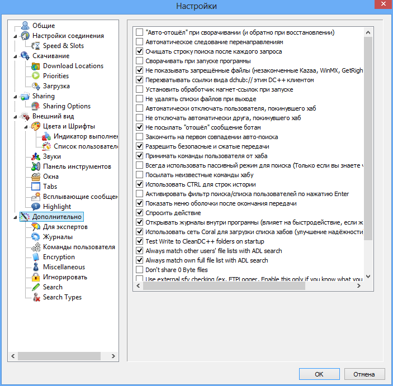This screenshot has width=393, height=386.
Task: Click "Always match own full file list with ADL search"
Action: (207, 260)
